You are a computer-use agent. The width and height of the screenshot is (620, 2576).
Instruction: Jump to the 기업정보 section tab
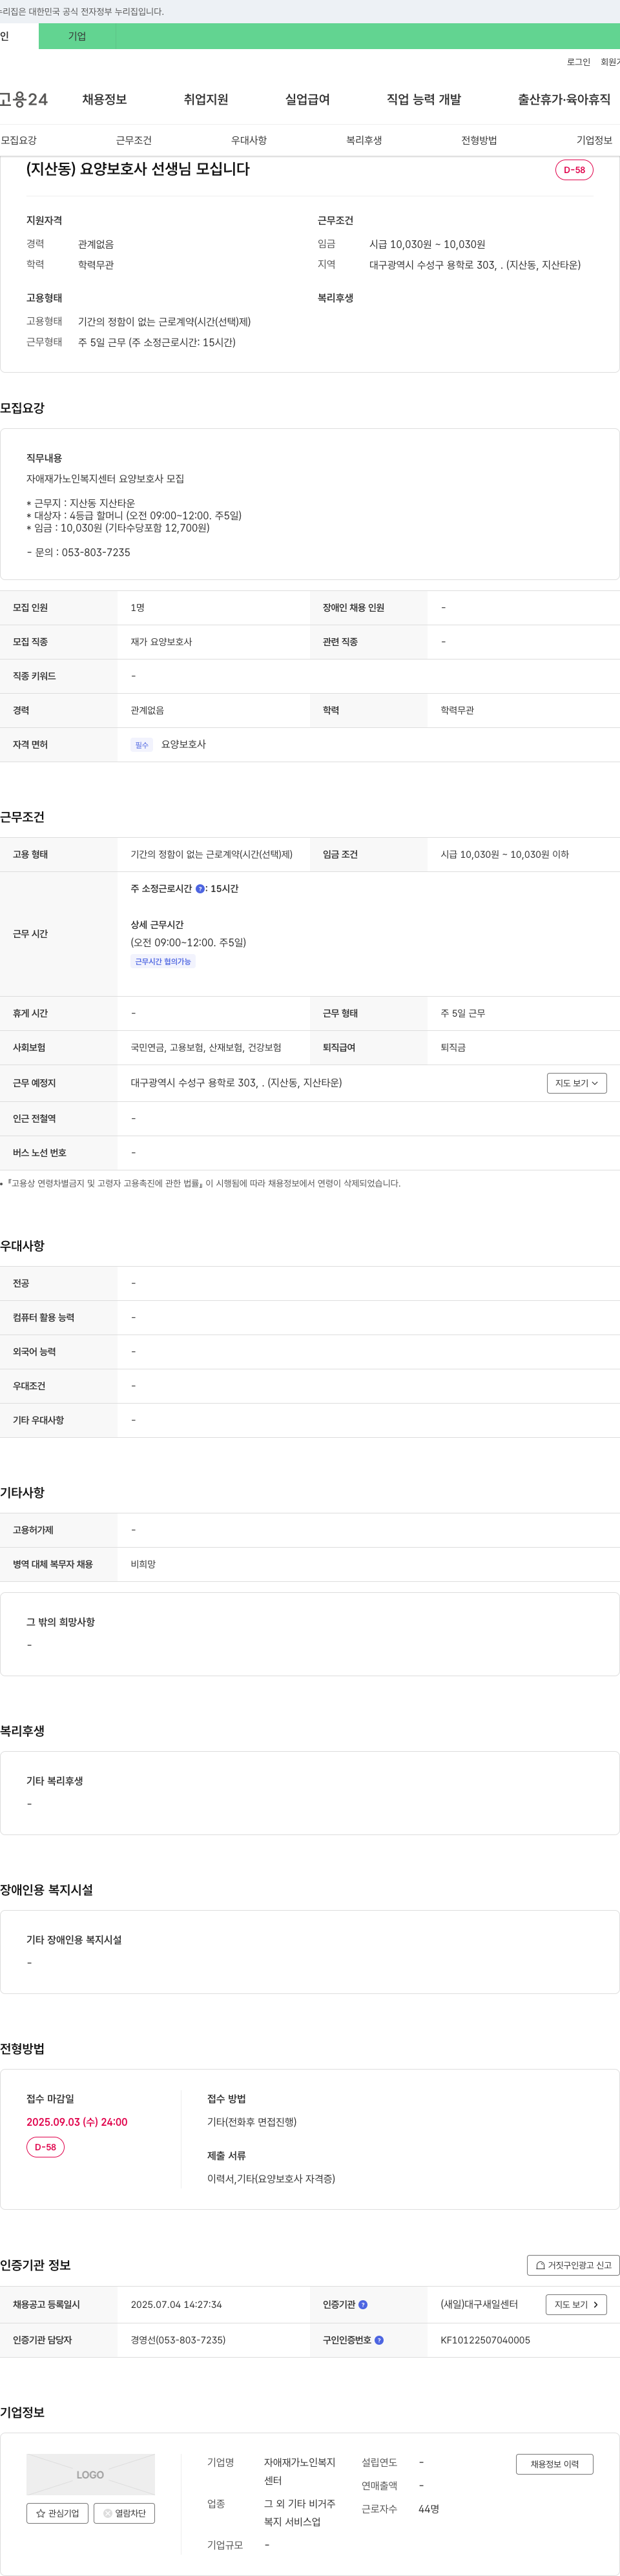point(594,140)
